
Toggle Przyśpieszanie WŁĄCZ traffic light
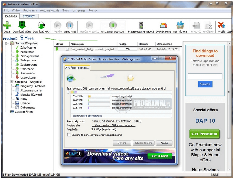click(x=141, y=25)
